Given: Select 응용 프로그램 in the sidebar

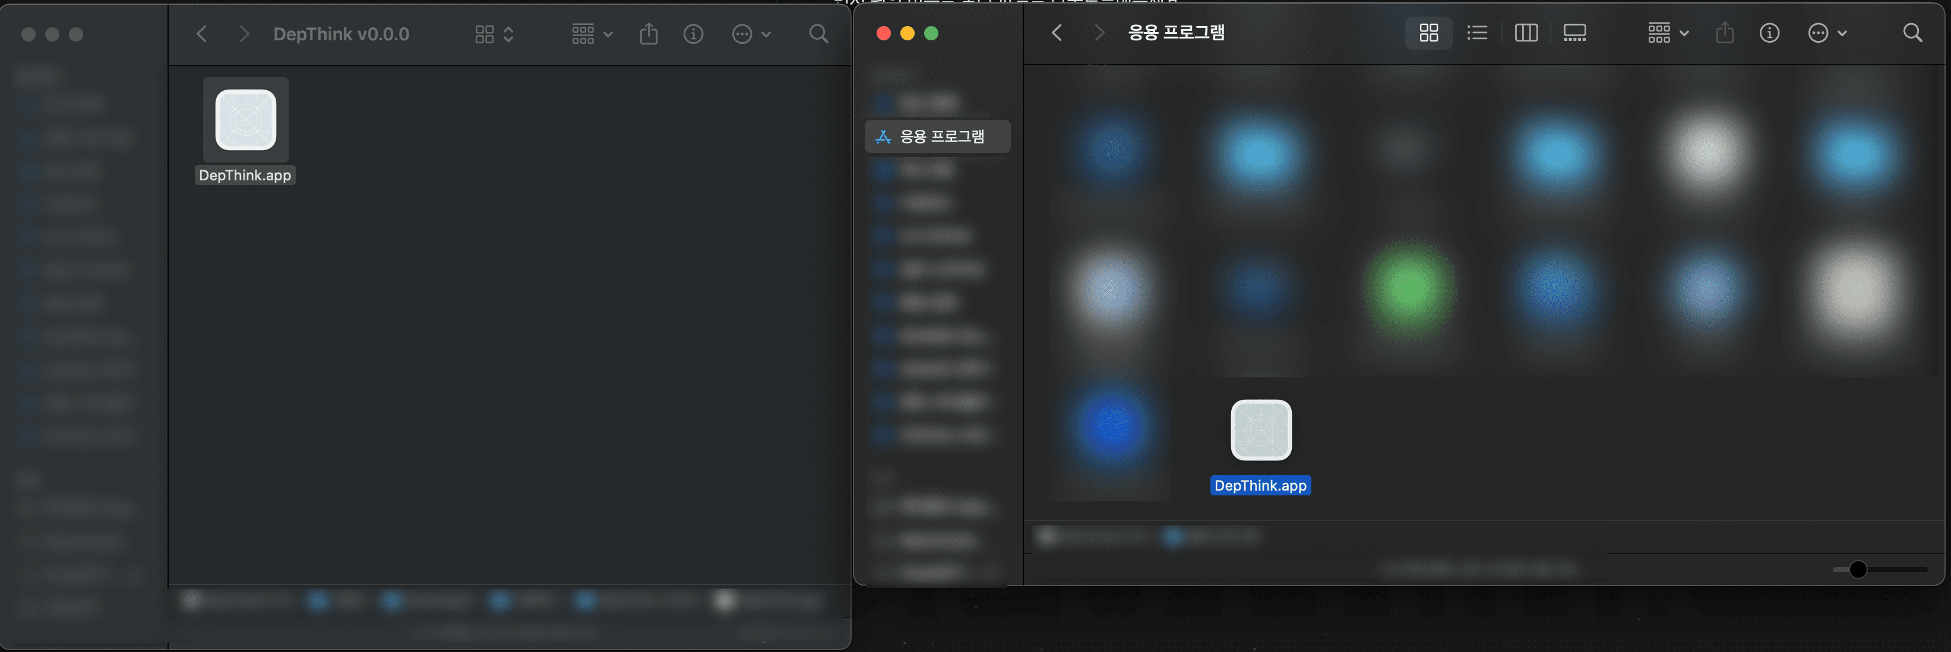Looking at the screenshot, I should coord(938,137).
